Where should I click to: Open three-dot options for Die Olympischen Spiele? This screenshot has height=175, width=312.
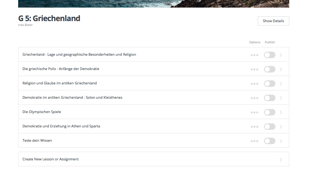[254, 113]
